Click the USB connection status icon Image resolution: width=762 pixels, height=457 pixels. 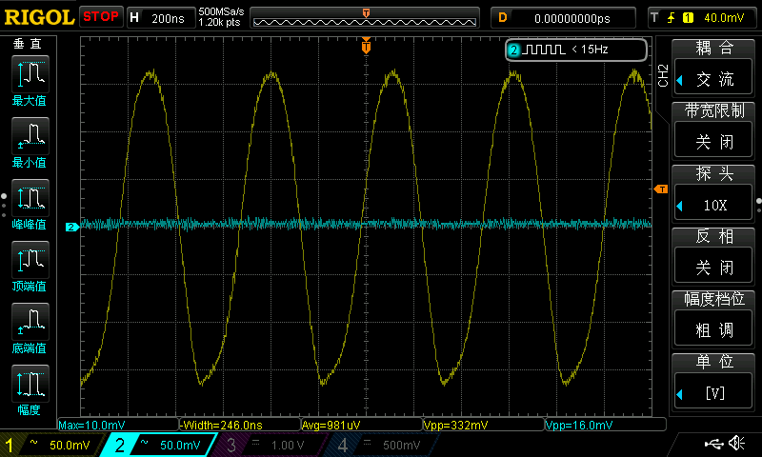[x=713, y=443]
